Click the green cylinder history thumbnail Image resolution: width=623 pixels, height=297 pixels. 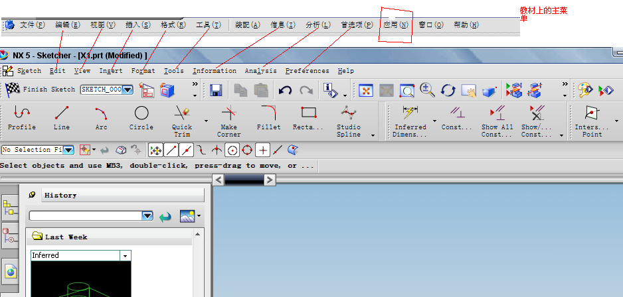(x=80, y=279)
